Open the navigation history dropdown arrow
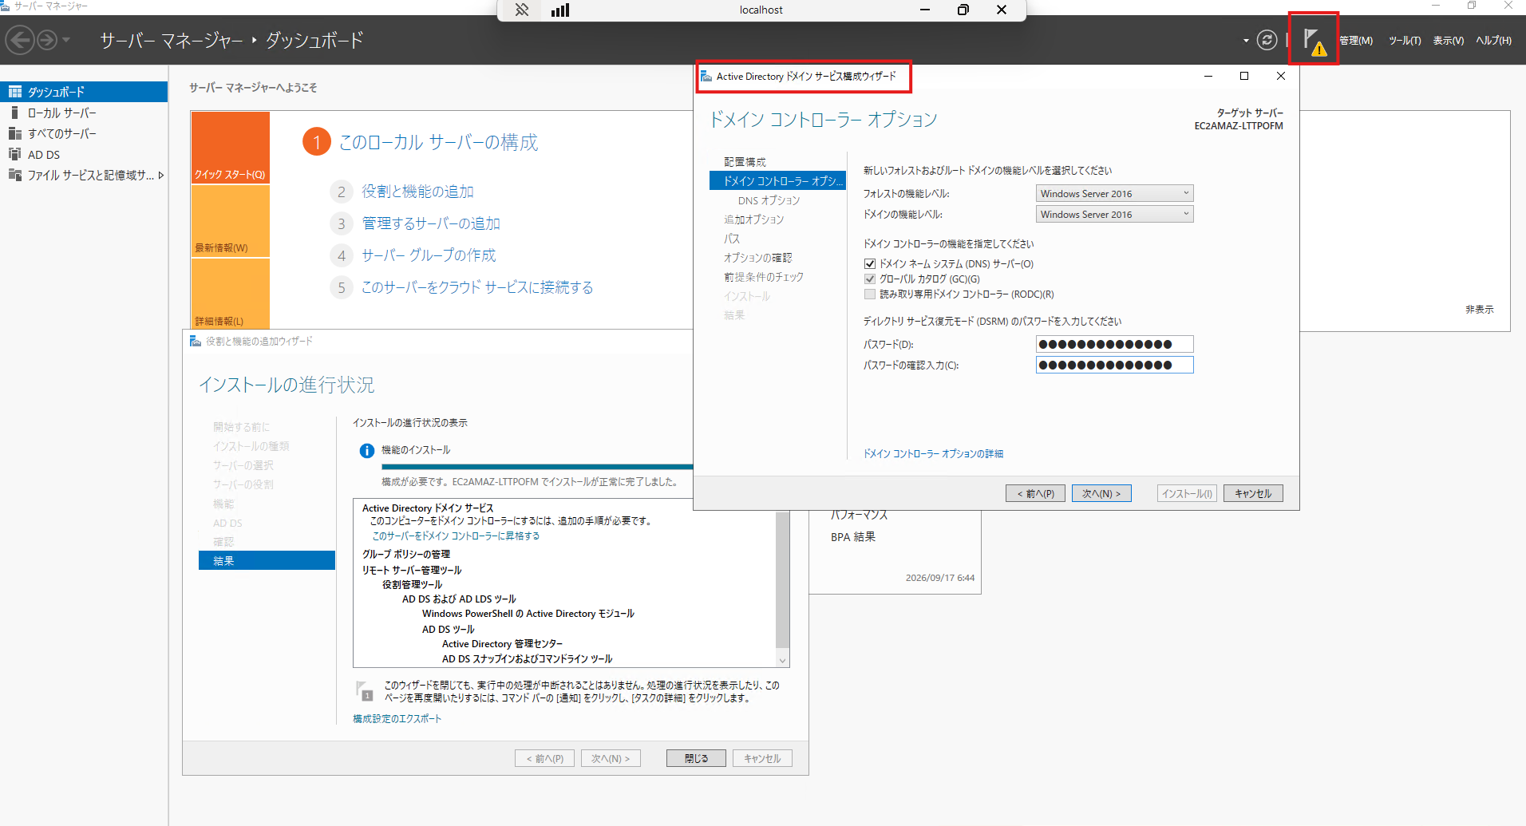Image resolution: width=1526 pixels, height=826 pixels. (x=66, y=40)
